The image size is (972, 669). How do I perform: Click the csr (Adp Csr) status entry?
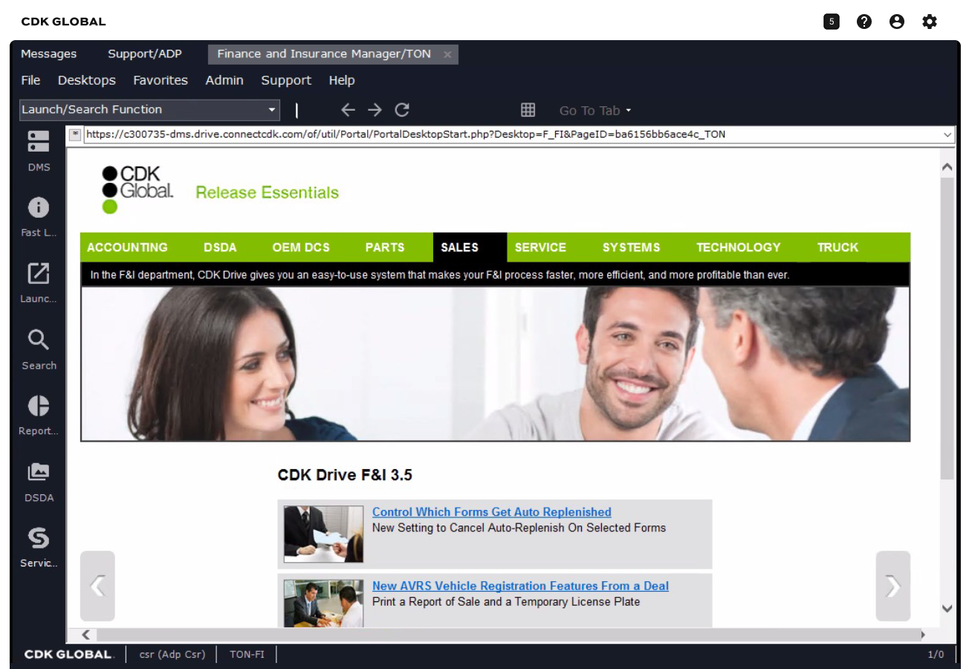click(x=172, y=654)
